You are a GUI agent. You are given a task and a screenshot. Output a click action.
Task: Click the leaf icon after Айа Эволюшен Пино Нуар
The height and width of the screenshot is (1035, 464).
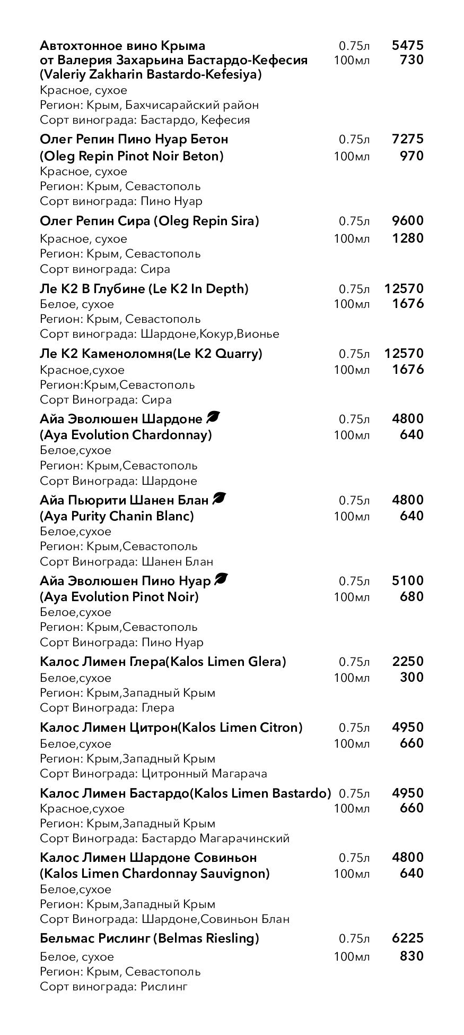(221, 580)
